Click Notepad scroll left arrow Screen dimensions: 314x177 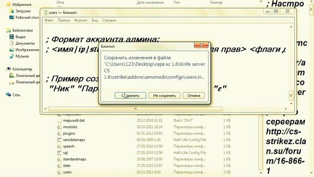coord(46,109)
